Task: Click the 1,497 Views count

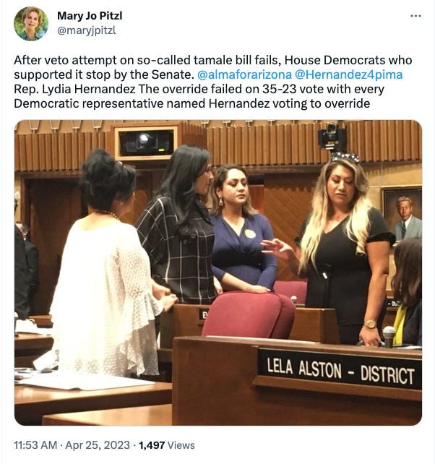Action: click(x=167, y=445)
